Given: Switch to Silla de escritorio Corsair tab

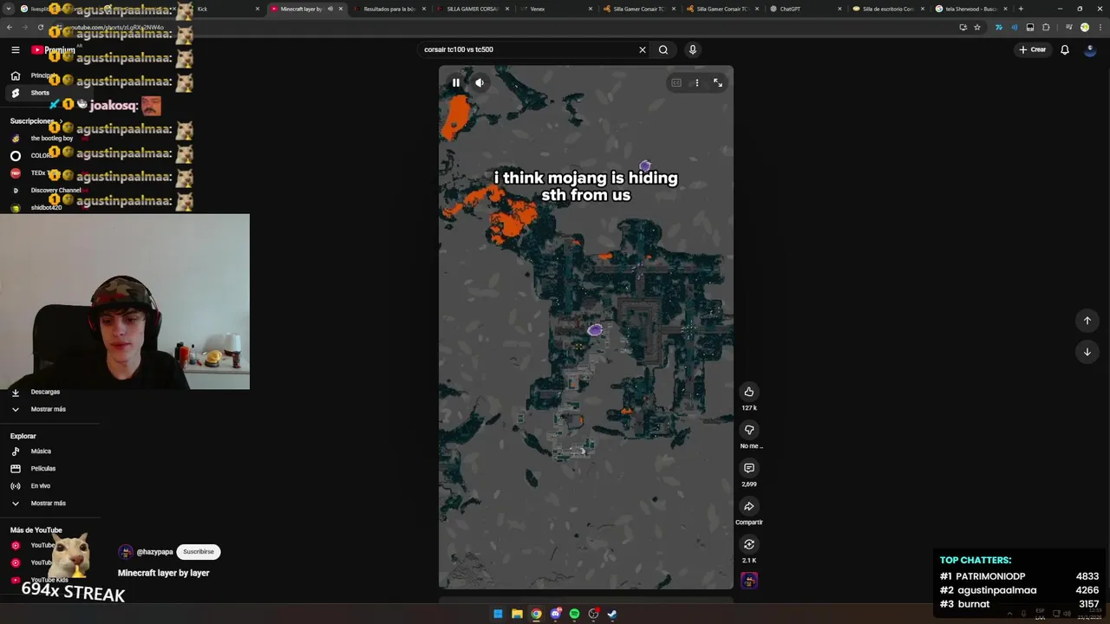Looking at the screenshot, I should 888,9.
